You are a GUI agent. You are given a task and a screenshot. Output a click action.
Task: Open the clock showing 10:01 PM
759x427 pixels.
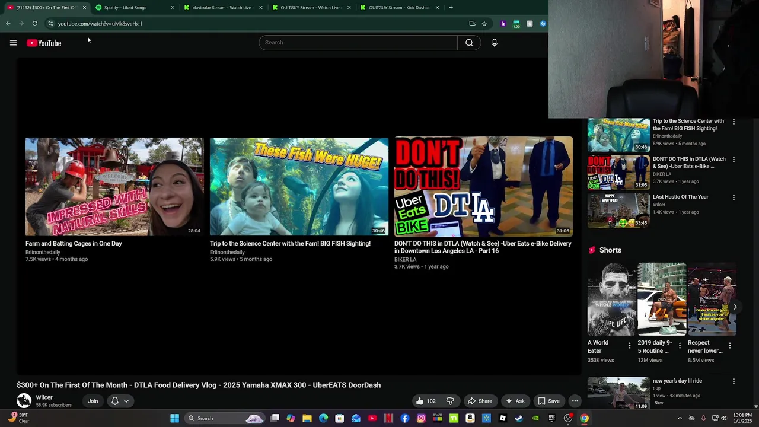[x=742, y=418]
